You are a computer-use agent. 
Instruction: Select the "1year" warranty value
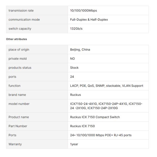click(74, 144)
